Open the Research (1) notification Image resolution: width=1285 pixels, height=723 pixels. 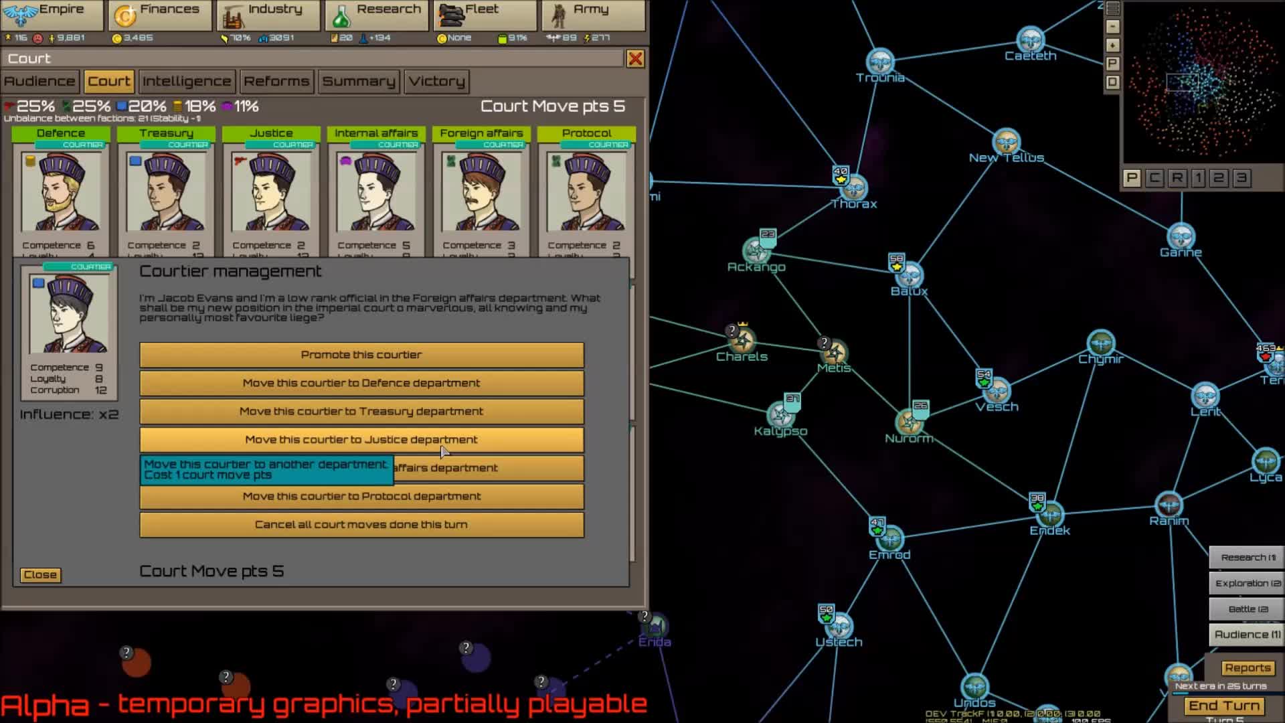[x=1248, y=558]
